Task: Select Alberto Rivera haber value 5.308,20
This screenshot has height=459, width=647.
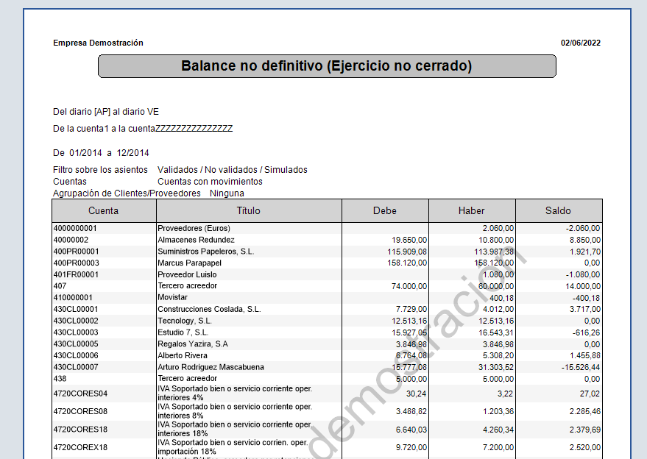Action: [x=498, y=355]
